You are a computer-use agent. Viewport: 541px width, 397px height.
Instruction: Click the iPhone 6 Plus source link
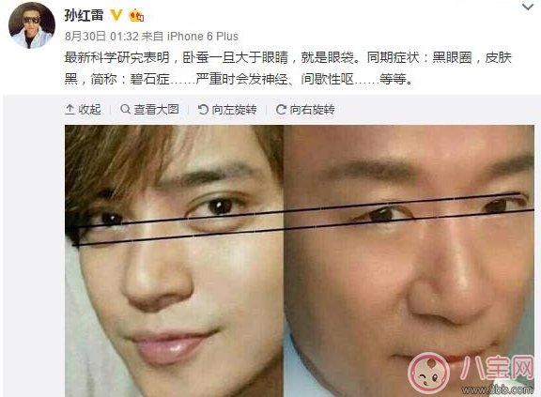coord(203,37)
